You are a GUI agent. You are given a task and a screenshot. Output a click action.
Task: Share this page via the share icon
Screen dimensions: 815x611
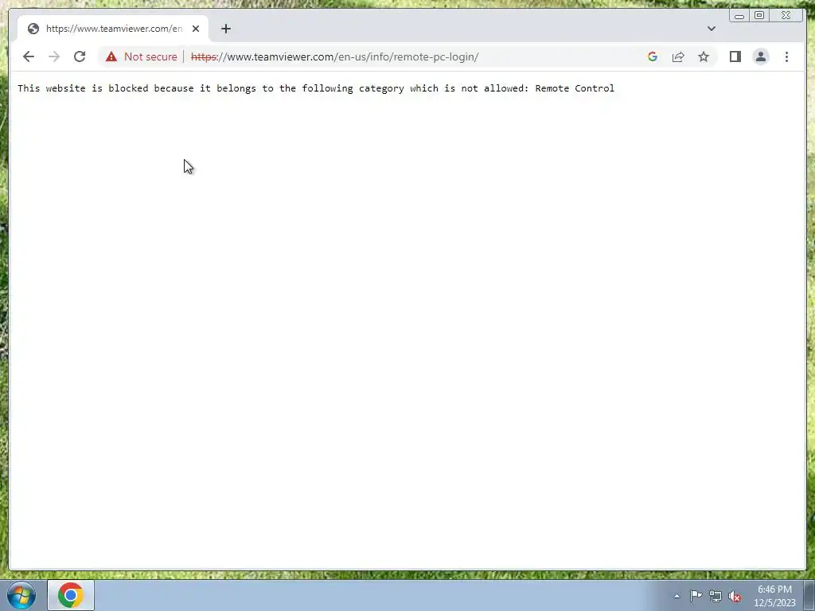[678, 56]
